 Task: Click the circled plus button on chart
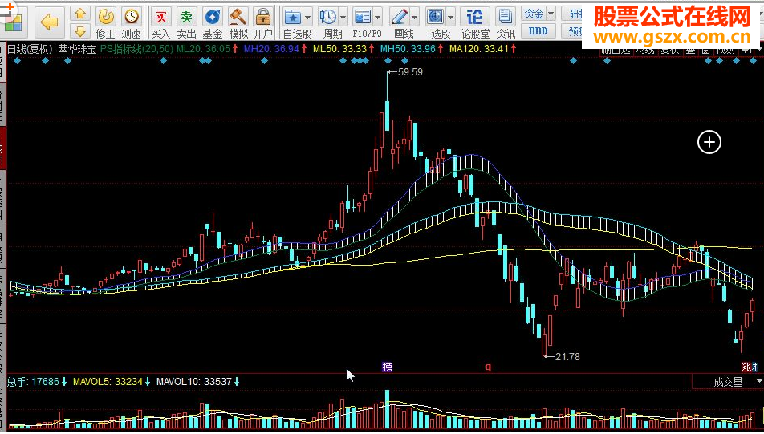tap(709, 142)
